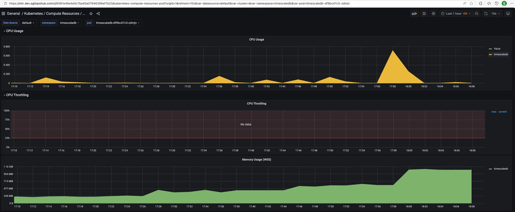Image resolution: width=515 pixels, height=212 pixels.
Task: Click the Kubernetes breadcrumb link
Action: [x=33, y=14]
